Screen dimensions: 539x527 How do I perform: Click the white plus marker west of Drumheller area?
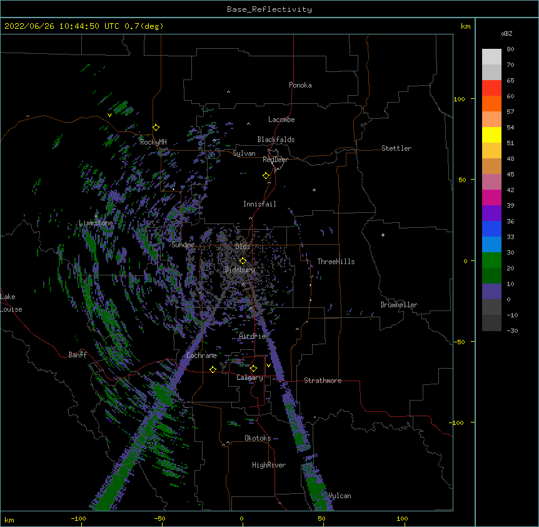click(383, 235)
